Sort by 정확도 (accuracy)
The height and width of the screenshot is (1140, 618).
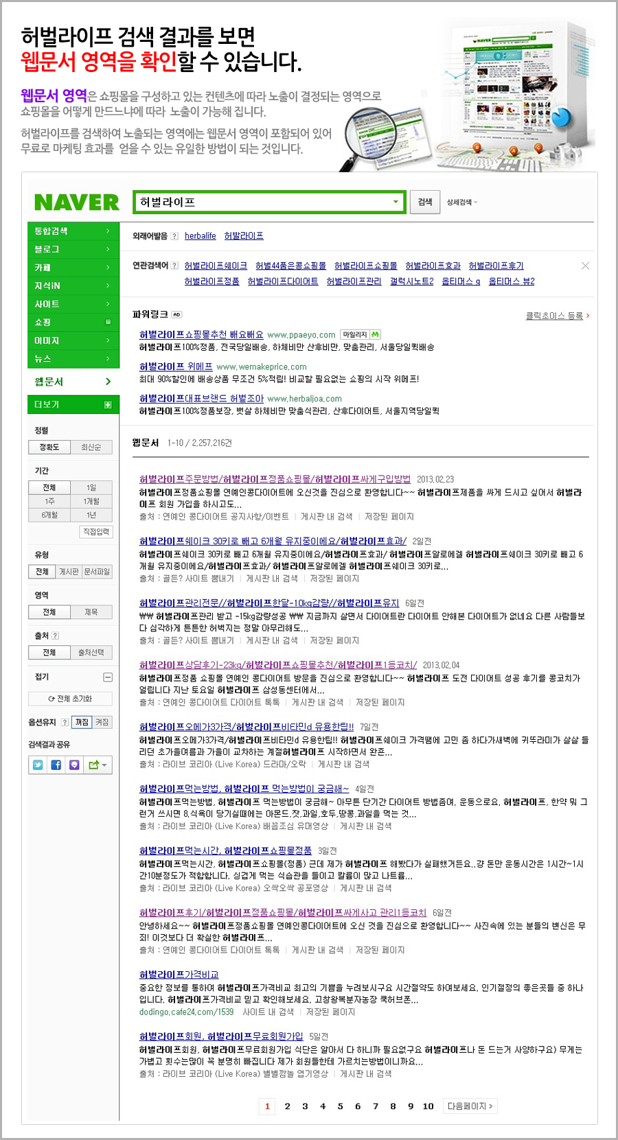click(x=49, y=447)
